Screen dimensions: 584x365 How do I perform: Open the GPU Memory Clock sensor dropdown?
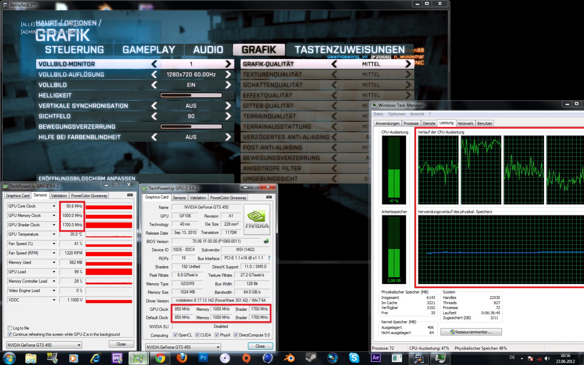click(54, 215)
